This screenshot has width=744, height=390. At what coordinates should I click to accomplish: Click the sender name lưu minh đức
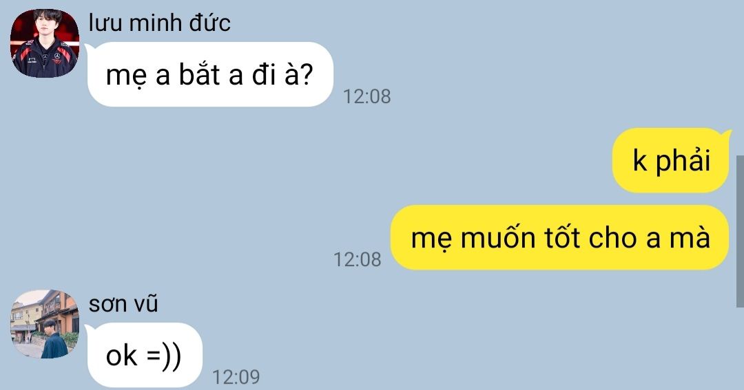point(159,23)
